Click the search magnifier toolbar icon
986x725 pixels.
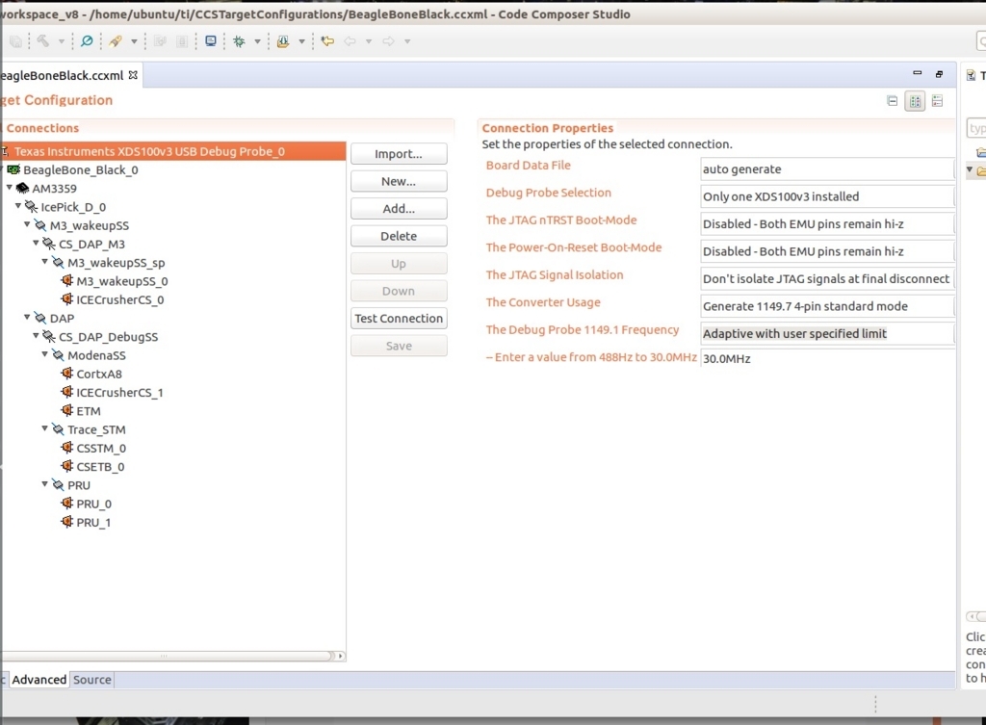pyautogui.click(x=87, y=41)
